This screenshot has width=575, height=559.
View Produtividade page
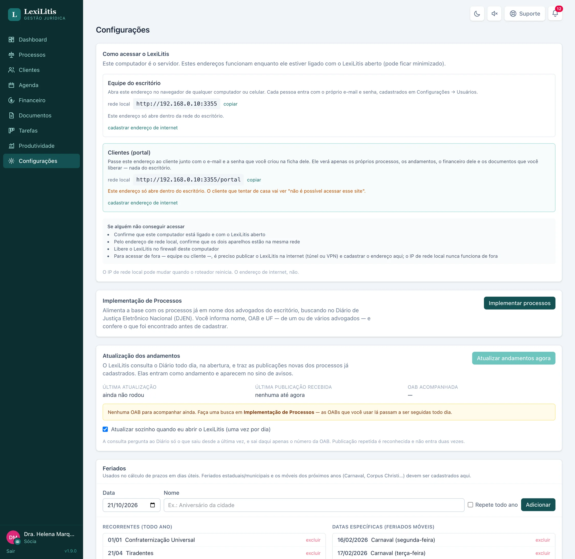[41, 146]
